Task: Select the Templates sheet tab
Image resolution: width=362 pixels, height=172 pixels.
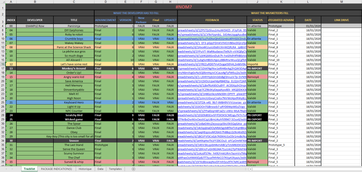Action: (116, 169)
